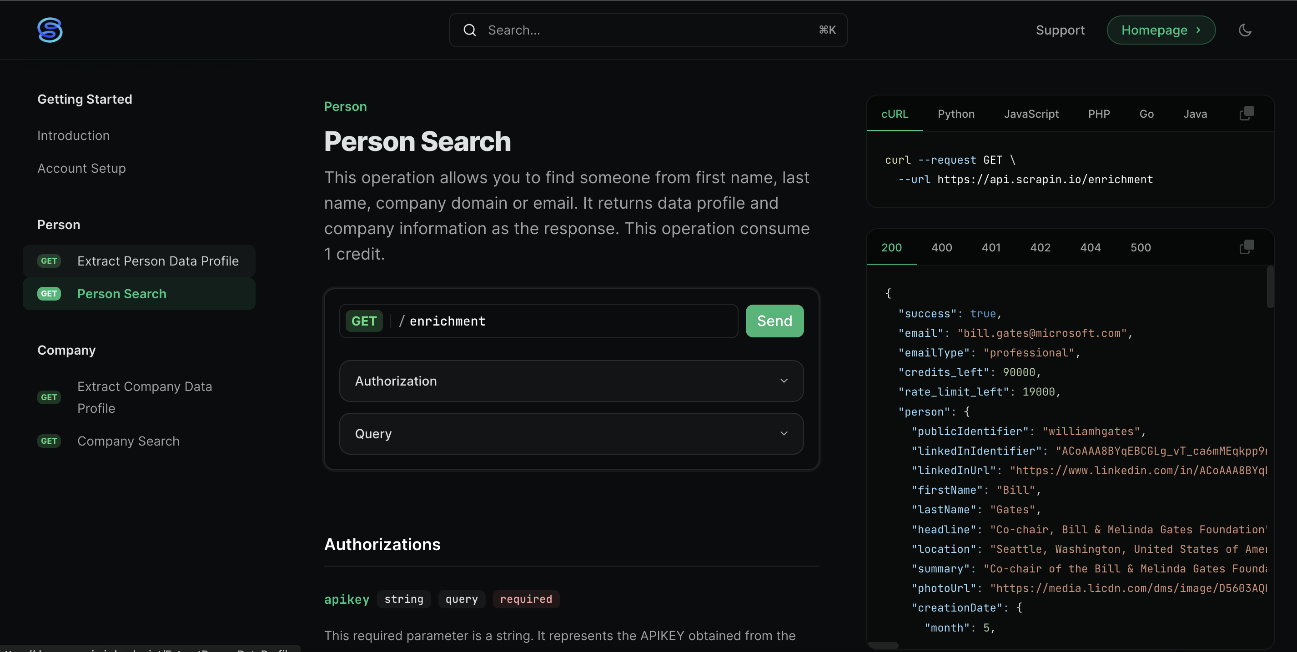Open the Support link

pyautogui.click(x=1060, y=30)
